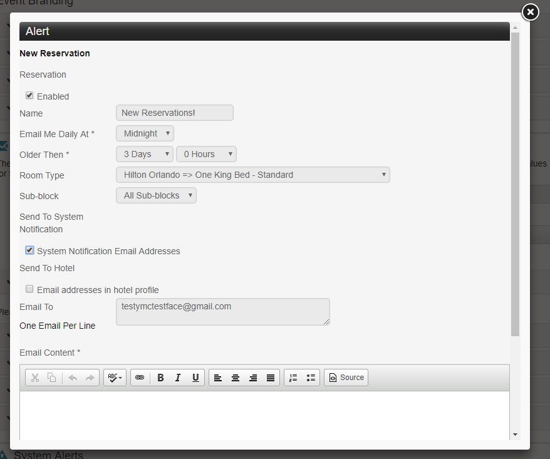Image resolution: width=550 pixels, height=459 pixels.
Task: Center align the text
Action: pos(236,378)
